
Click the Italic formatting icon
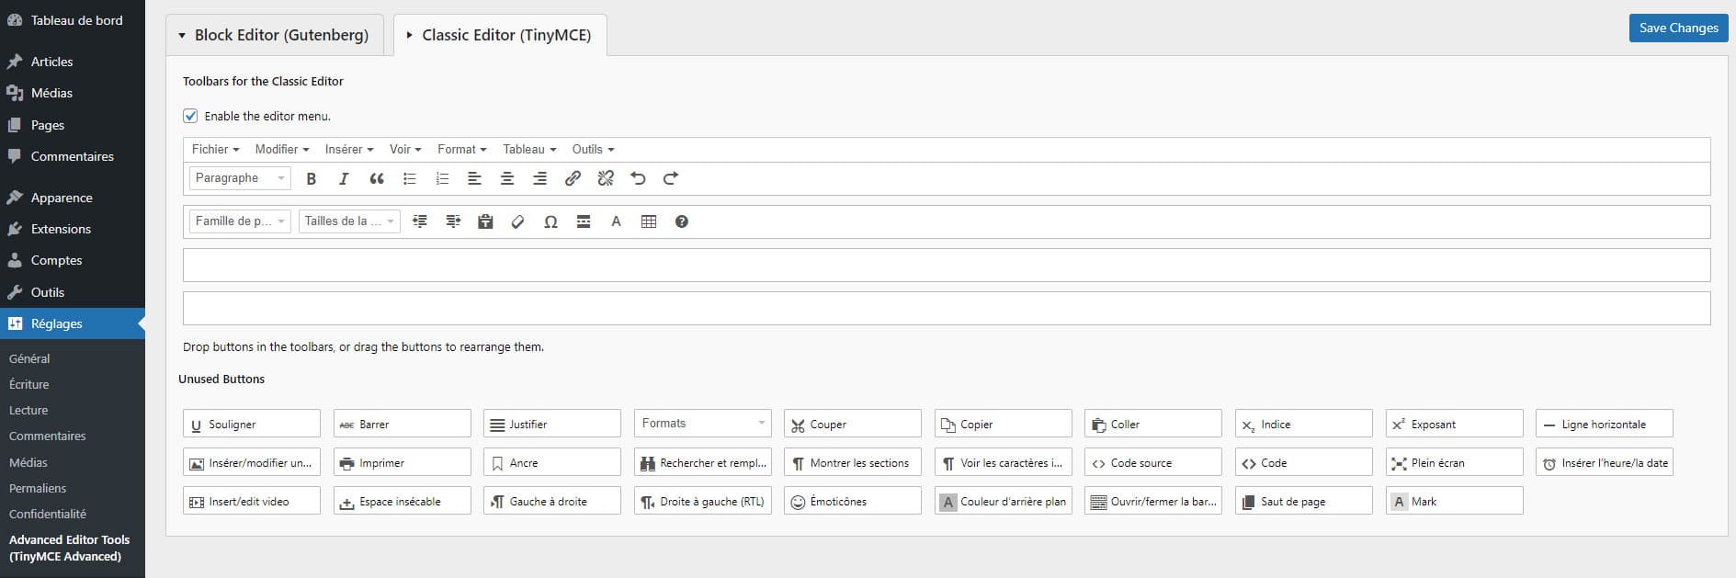point(344,178)
